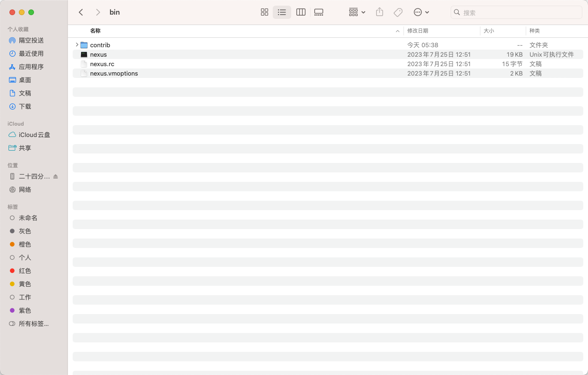Select the nexus executable file

click(98, 54)
